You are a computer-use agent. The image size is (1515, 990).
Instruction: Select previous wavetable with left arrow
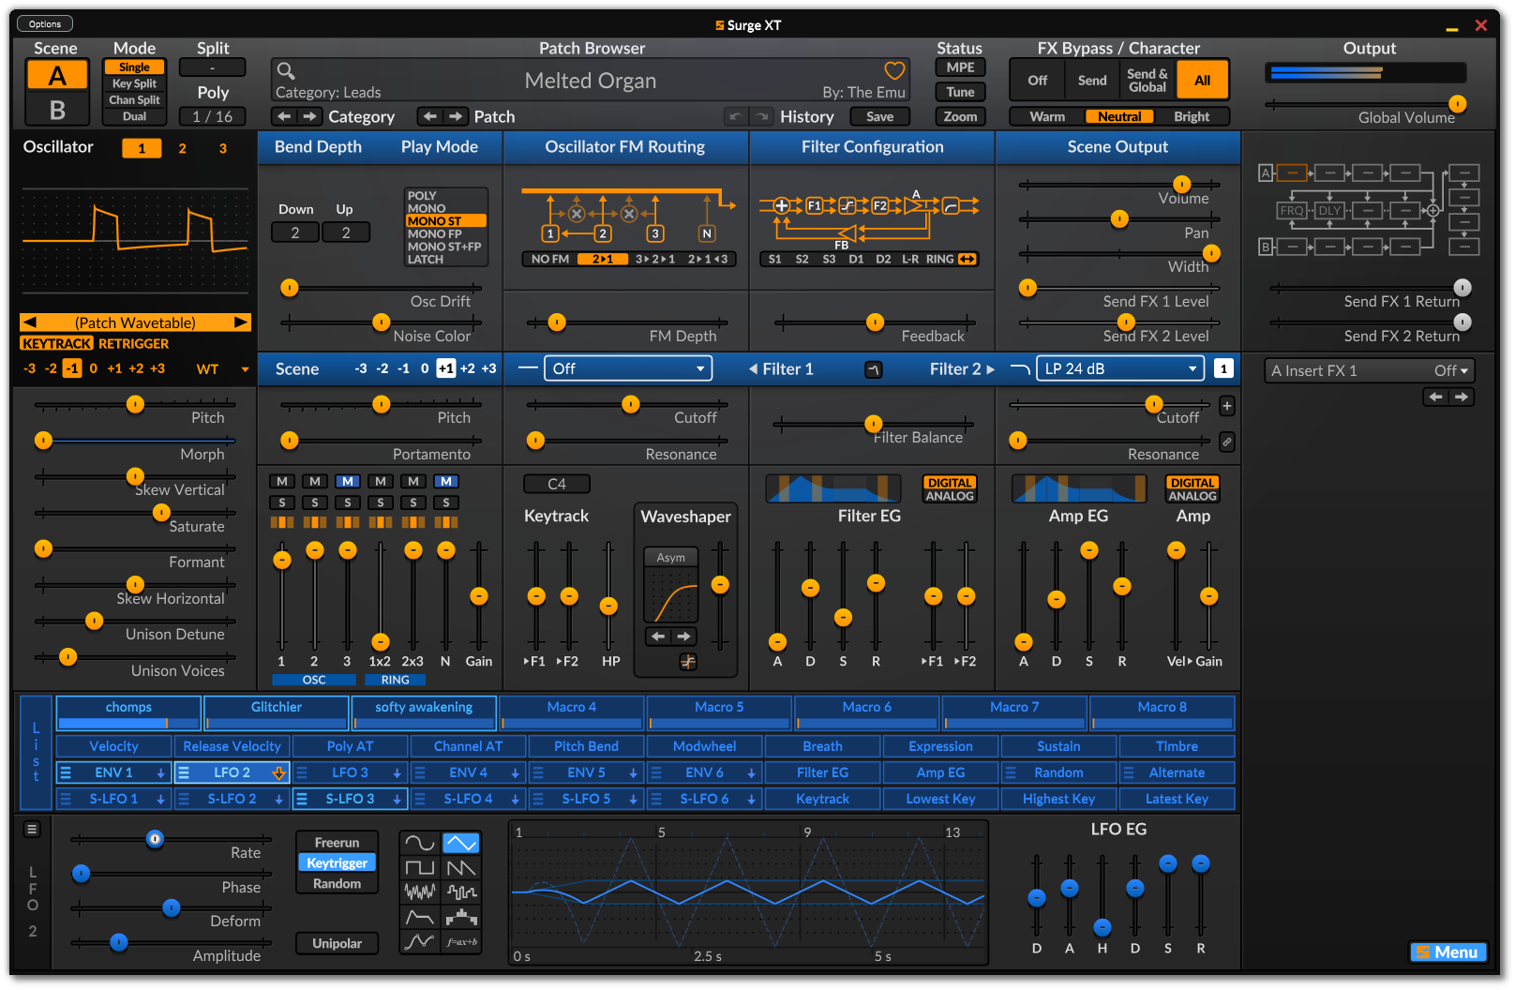point(29,322)
